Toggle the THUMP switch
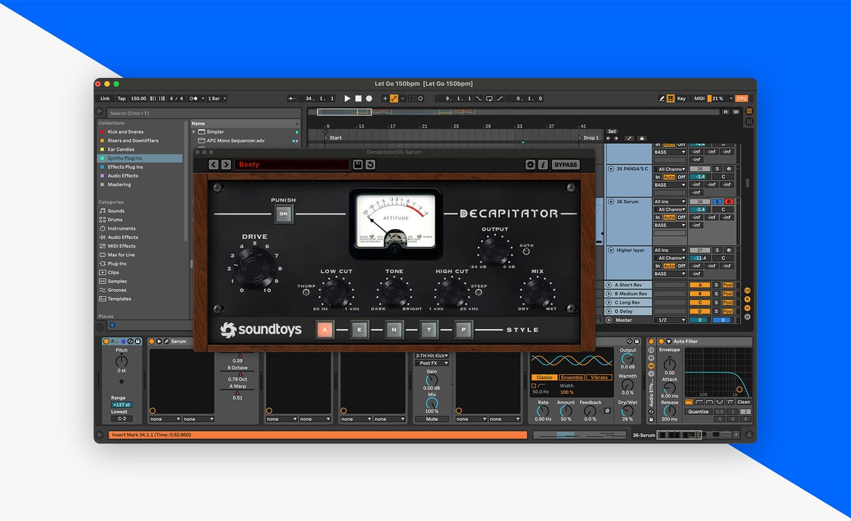This screenshot has height=521, width=851. [x=306, y=293]
